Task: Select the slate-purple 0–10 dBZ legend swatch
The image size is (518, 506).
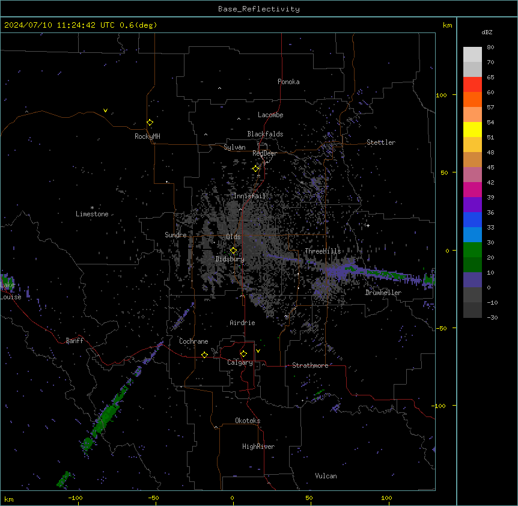Action: 472,280
